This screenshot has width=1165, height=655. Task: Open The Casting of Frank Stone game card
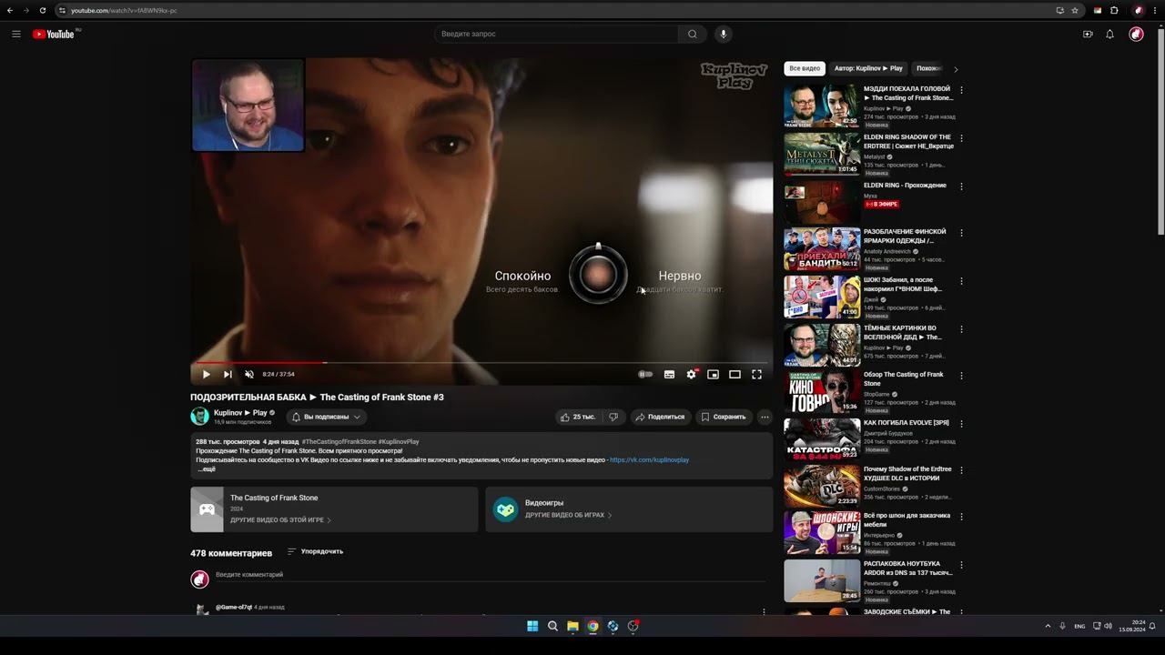(x=334, y=509)
